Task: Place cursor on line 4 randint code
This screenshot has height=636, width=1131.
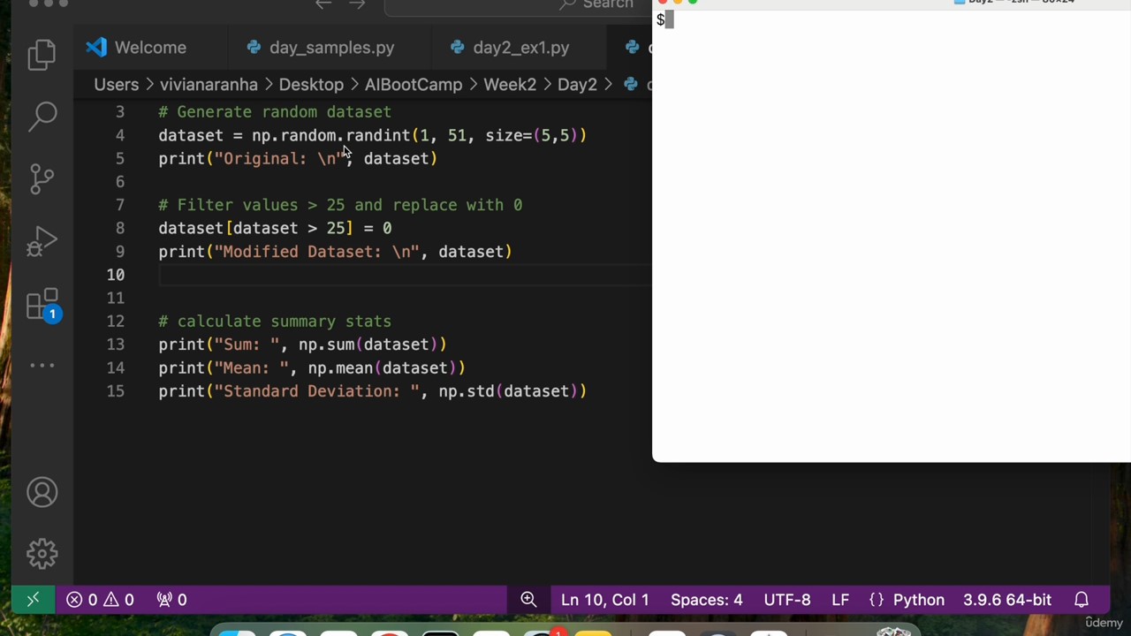Action: tap(372, 135)
